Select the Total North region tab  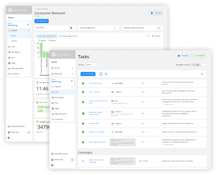[x=68, y=36]
